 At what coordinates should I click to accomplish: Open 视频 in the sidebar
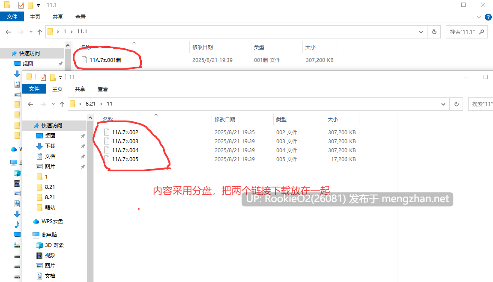pos(50,256)
